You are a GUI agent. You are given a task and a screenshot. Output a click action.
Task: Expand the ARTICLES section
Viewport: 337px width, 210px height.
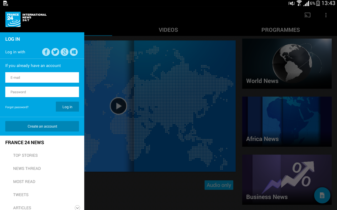click(77, 208)
